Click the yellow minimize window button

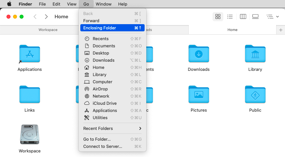tap(15, 17)
